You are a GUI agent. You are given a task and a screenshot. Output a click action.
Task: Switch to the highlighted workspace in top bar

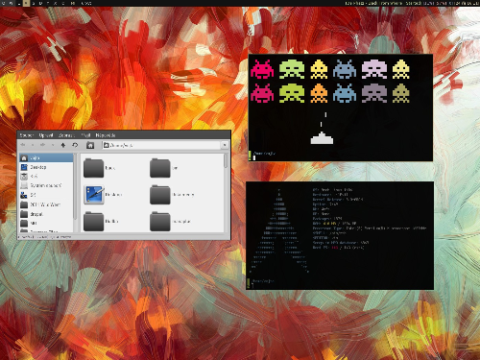tap(26, 3)
